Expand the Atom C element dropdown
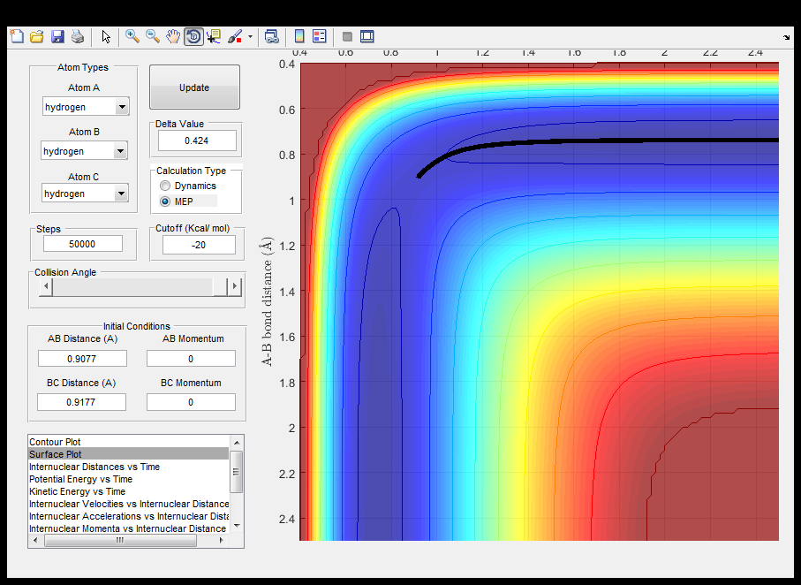 pos(122,194)
